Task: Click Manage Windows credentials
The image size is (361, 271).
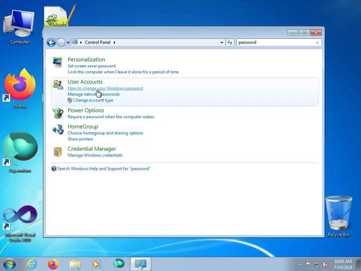Action: 95,155
